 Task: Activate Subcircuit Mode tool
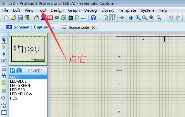(x=4, y=83)
